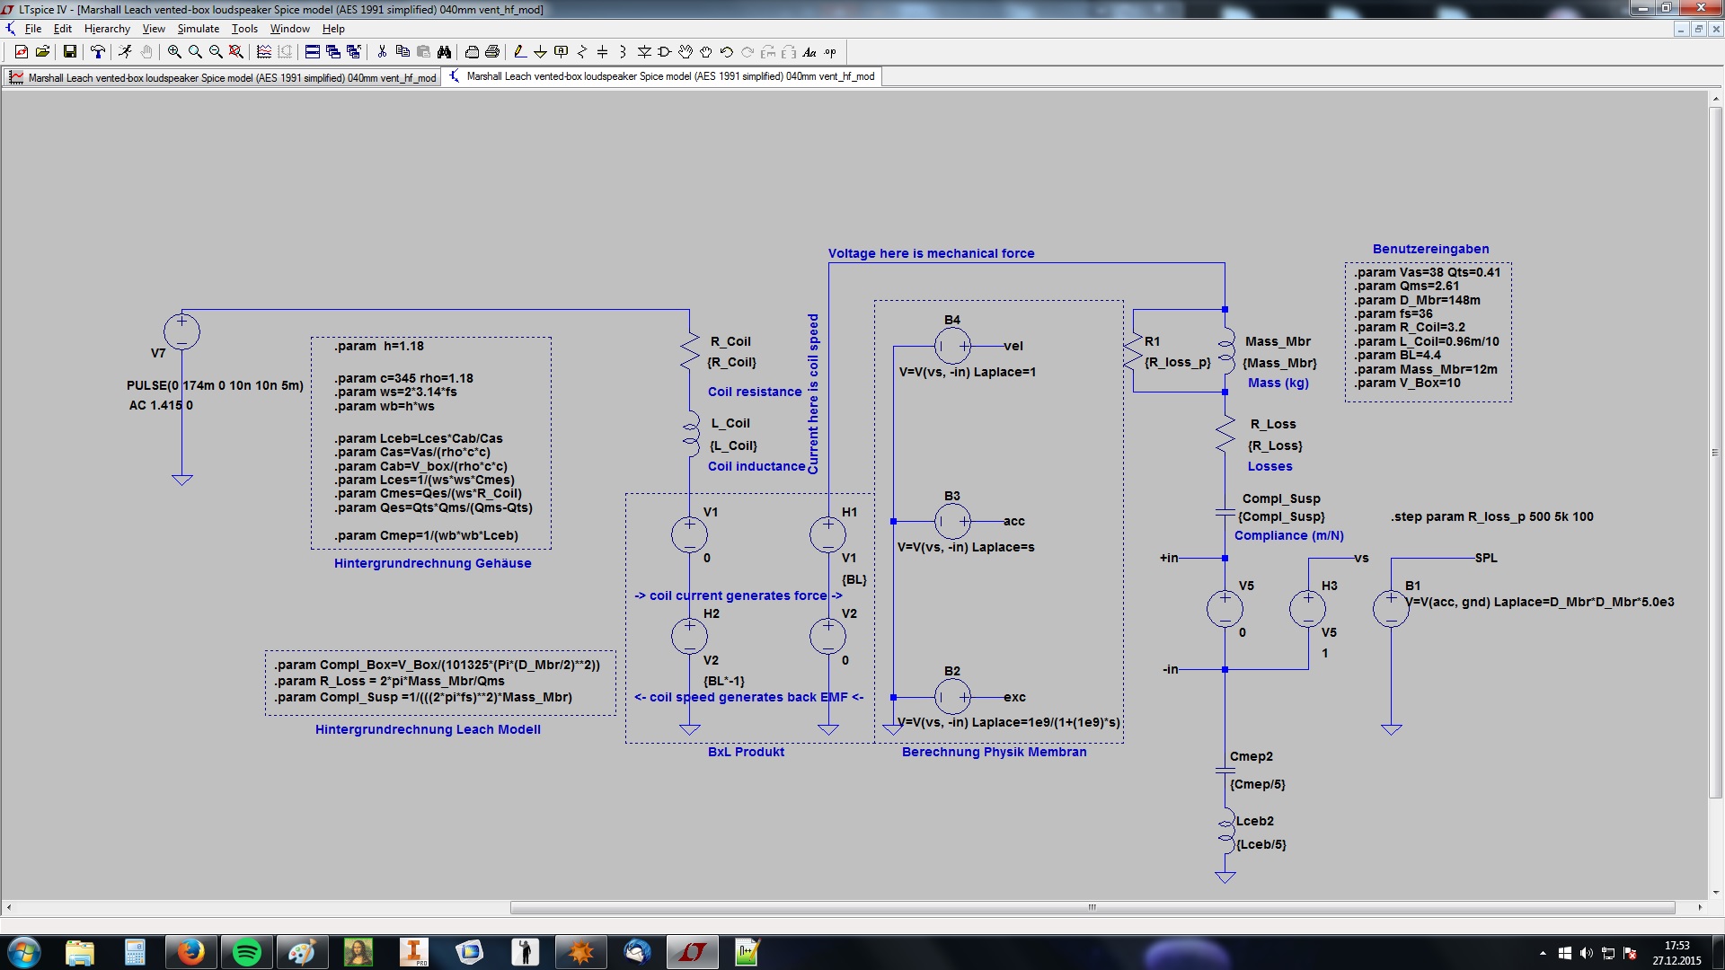Click the Run simulation icon
The image size is (1725, 970).
click(x=125, y=52)
